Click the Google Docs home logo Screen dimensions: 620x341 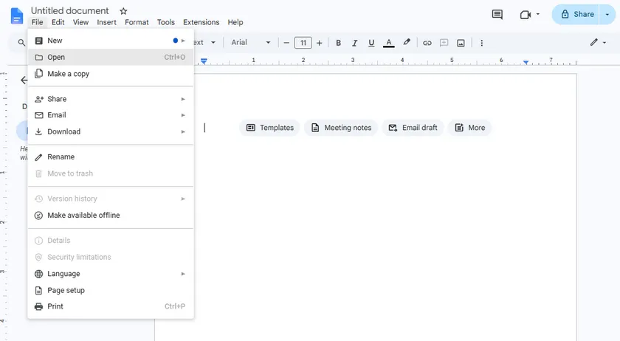[16, 15]
